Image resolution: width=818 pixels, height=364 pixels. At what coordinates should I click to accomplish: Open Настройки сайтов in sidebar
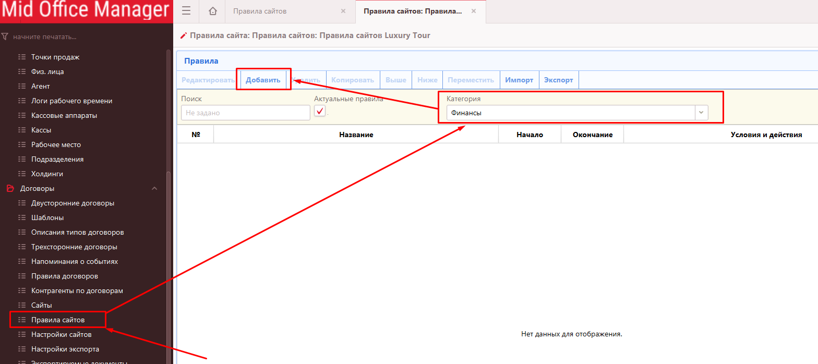pyautogui.click(x=61, y=334)
